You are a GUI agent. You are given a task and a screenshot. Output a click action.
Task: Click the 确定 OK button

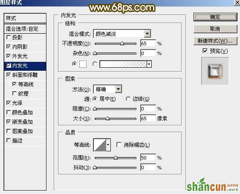point(215,17)
